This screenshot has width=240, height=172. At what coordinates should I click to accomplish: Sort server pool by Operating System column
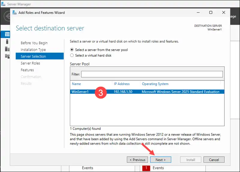pos(155,84)
